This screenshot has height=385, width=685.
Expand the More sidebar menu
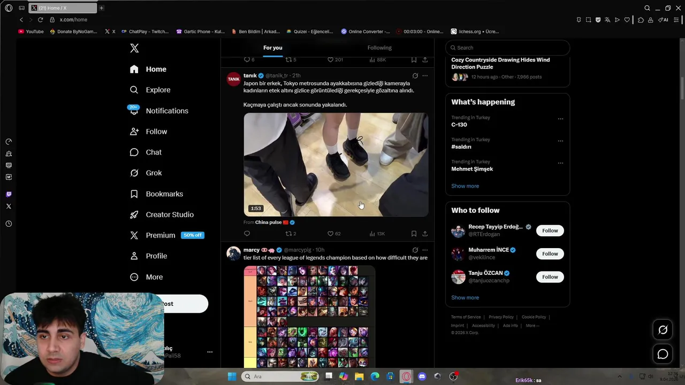[x=146, y=277]
